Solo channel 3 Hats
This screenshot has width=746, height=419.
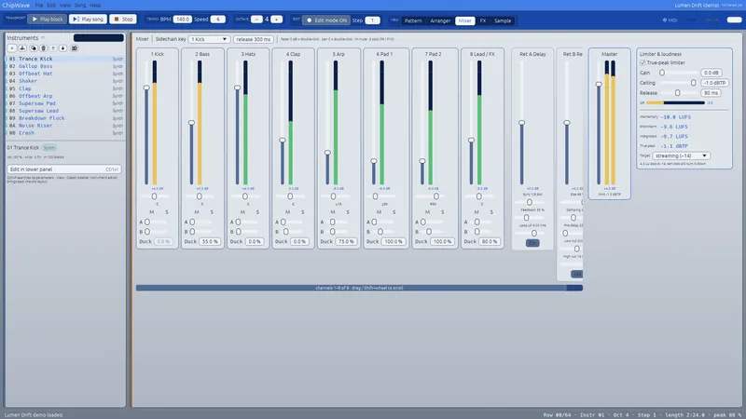click(257, 212)
